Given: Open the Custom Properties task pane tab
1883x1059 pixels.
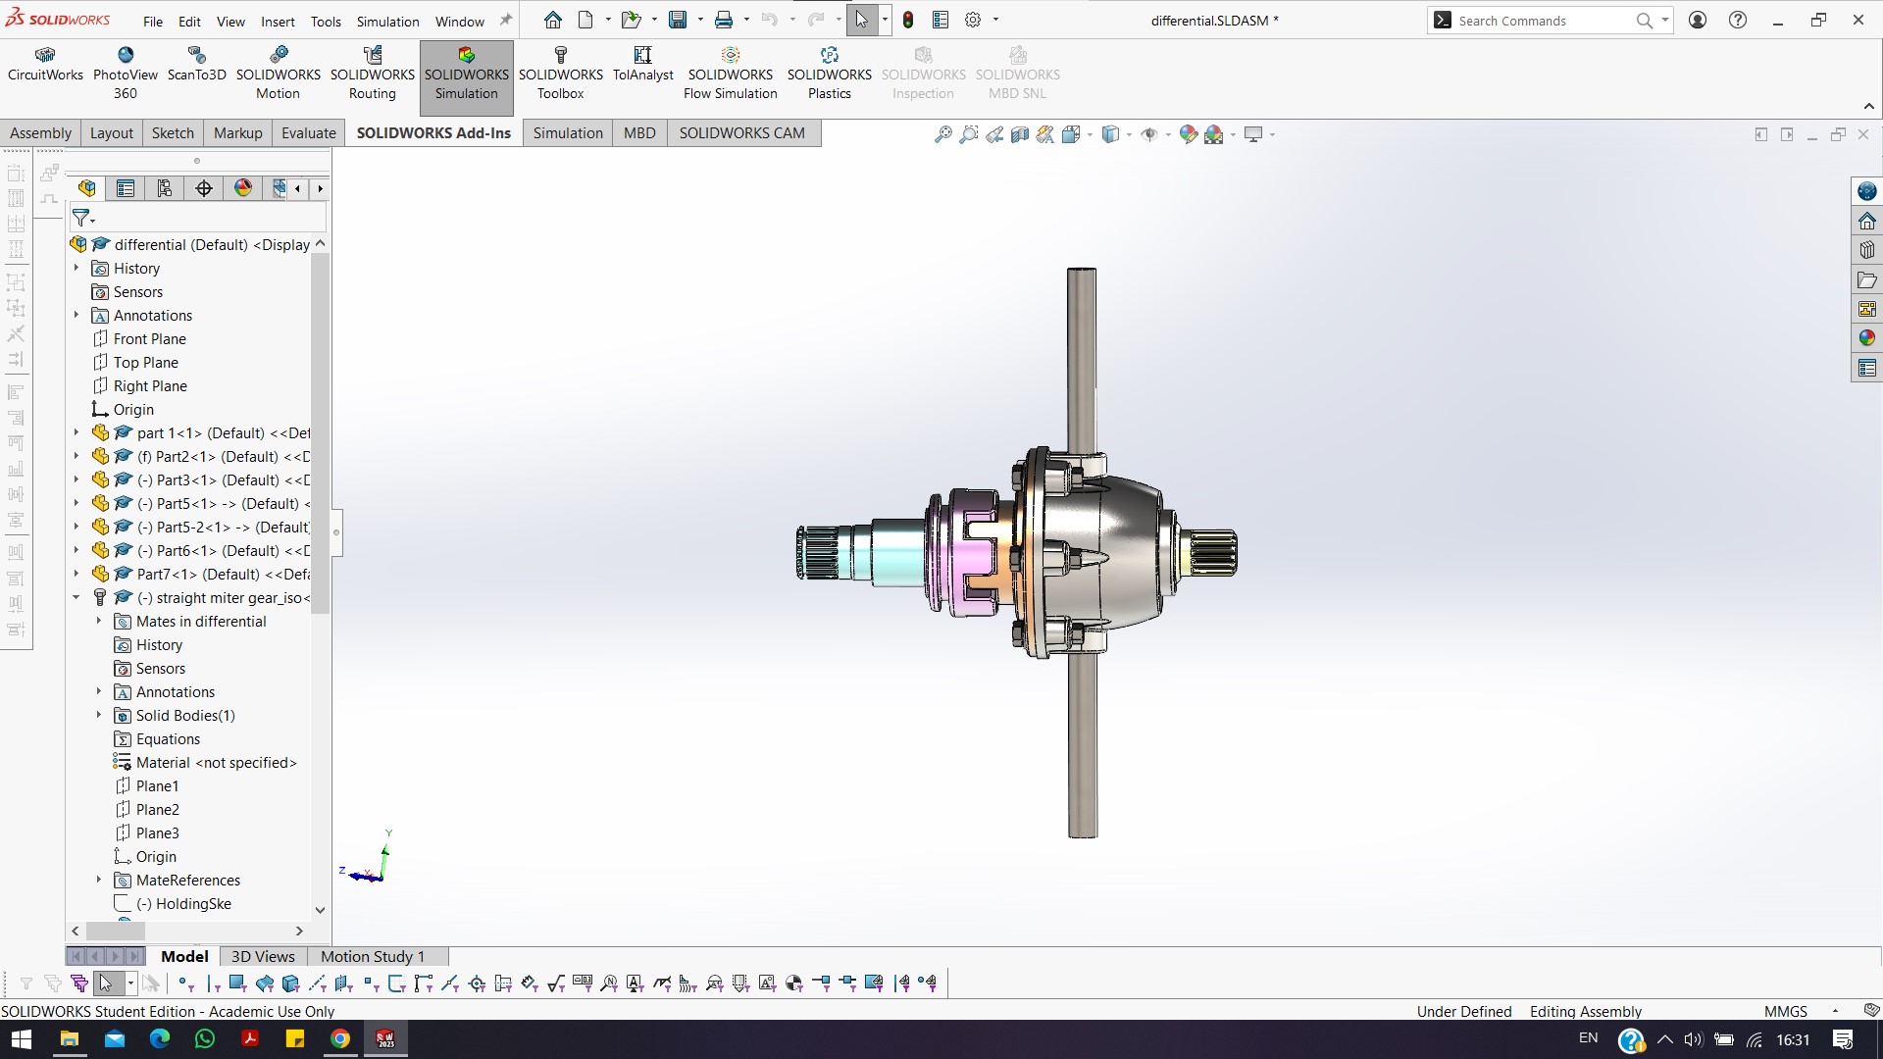Looking at the screenshot, I should coord(1867,368).
